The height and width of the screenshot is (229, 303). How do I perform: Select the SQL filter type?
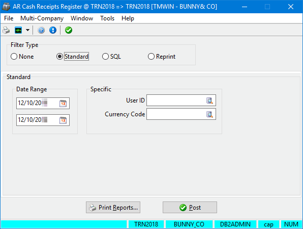click(111, 57)
